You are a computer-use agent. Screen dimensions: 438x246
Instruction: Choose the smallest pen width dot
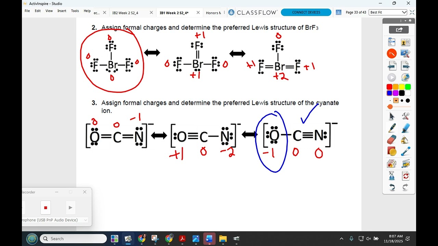(390, 101)
